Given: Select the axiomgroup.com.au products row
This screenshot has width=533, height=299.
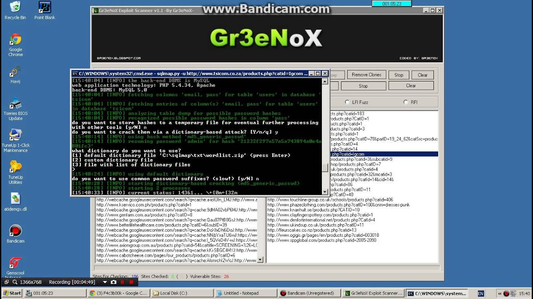Looking at the screenshot, I should click(x=177, y=245).
